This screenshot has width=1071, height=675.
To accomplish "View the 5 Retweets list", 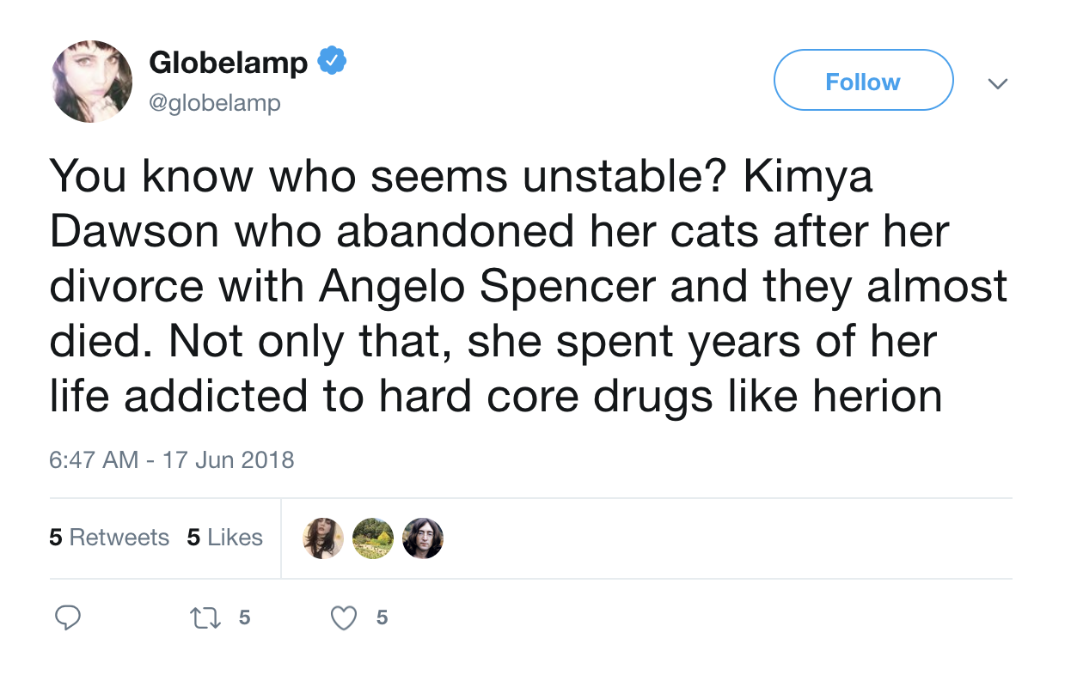I will [109, 538].
